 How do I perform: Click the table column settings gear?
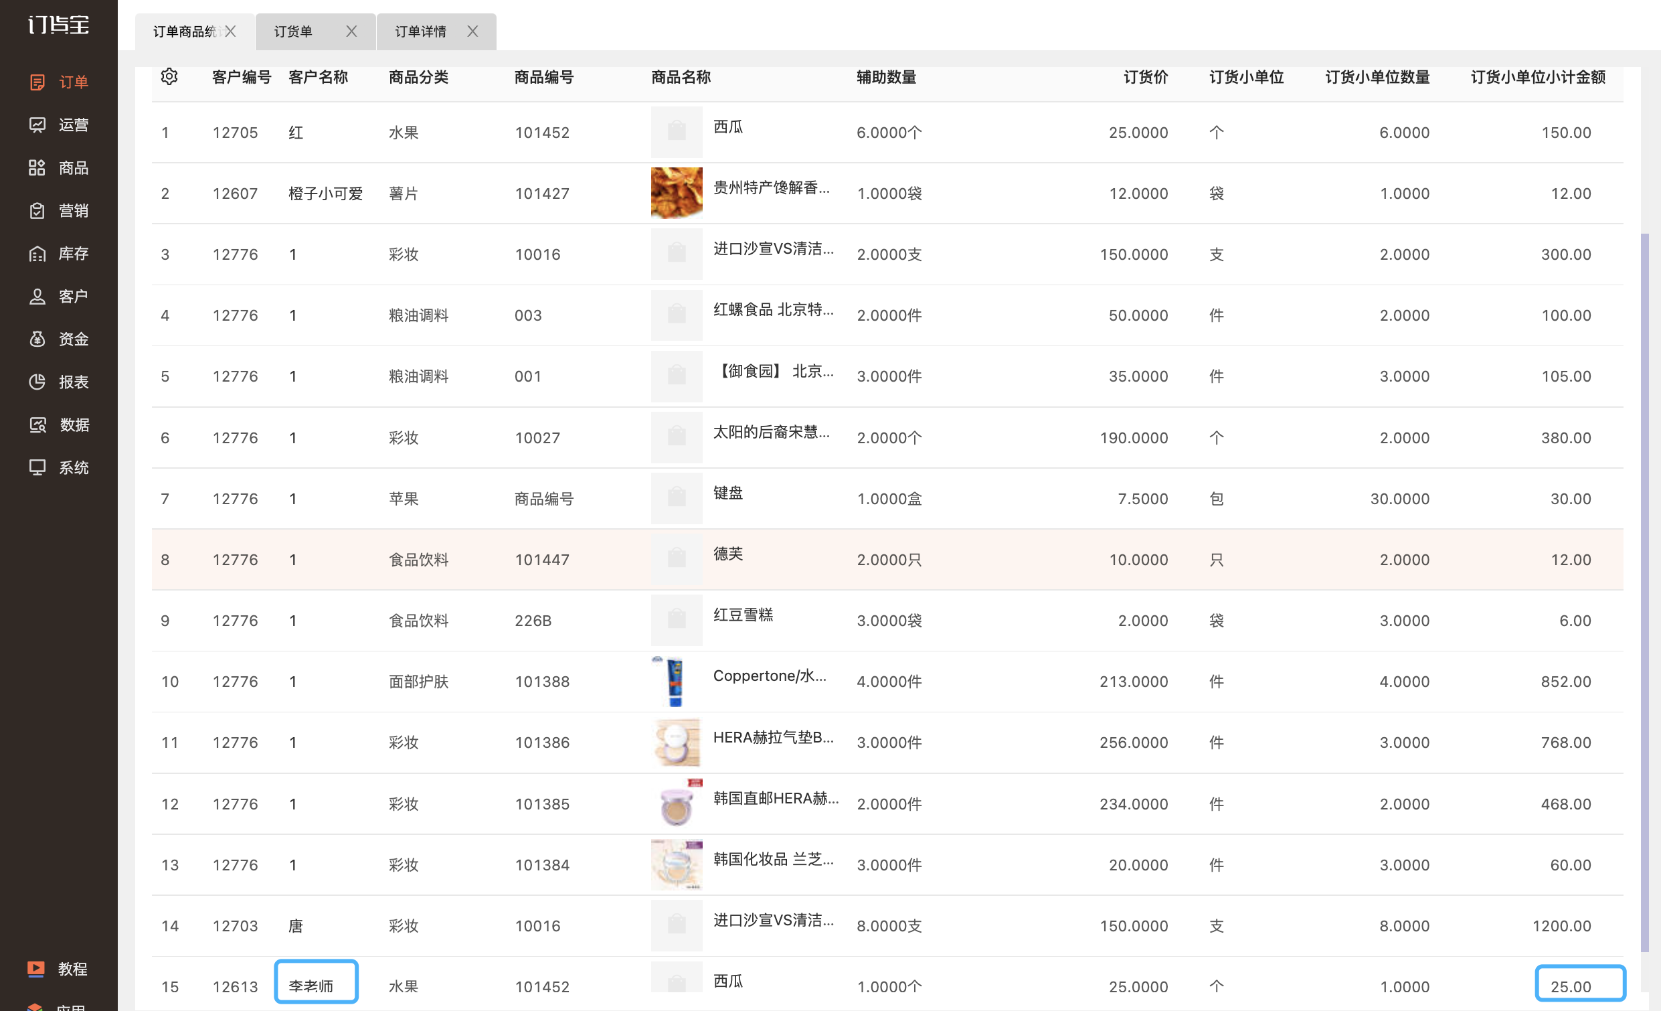point(169,76)
